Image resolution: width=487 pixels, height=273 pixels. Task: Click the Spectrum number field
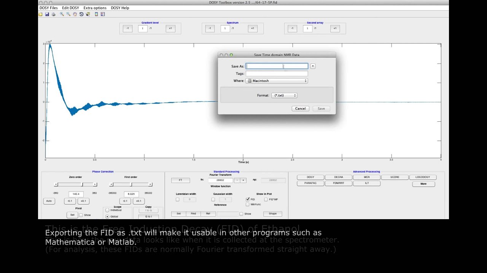pyautogui.click(x=225, y=28)
